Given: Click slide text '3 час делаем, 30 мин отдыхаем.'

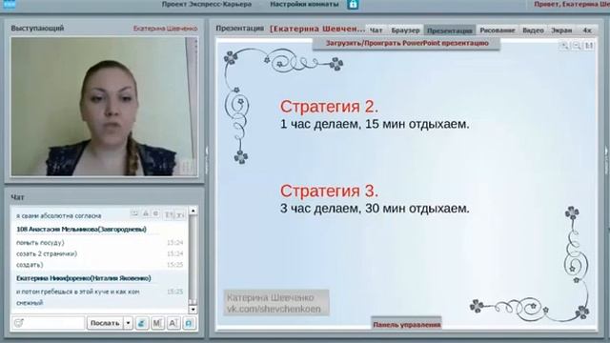Looking at the screenshot, I should 375,209.
